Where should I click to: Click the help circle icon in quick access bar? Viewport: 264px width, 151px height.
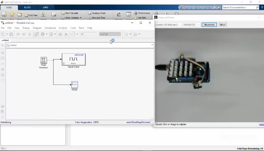tap(219, 7)
